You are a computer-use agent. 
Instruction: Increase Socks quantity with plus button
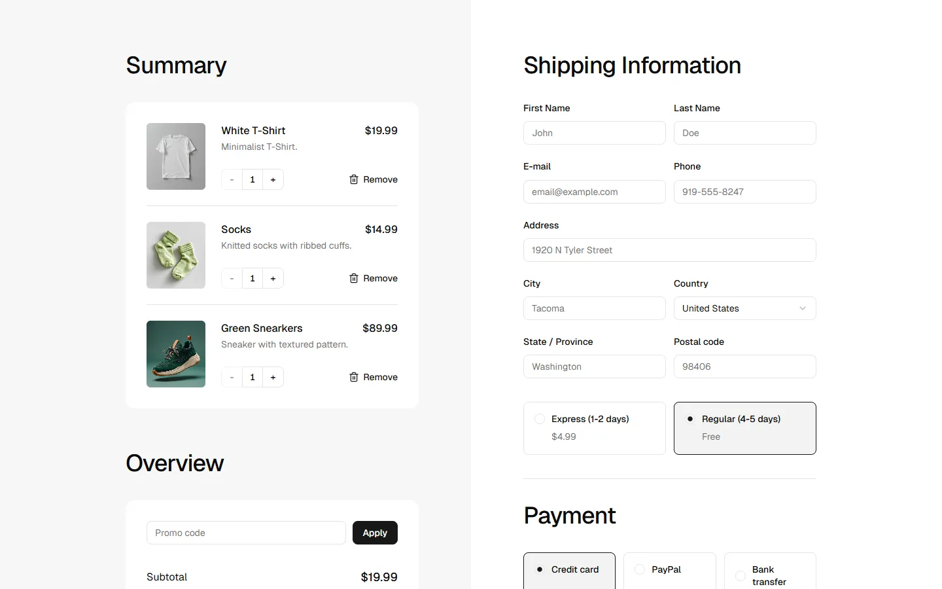pyautogui.click(x=273, y=278)
